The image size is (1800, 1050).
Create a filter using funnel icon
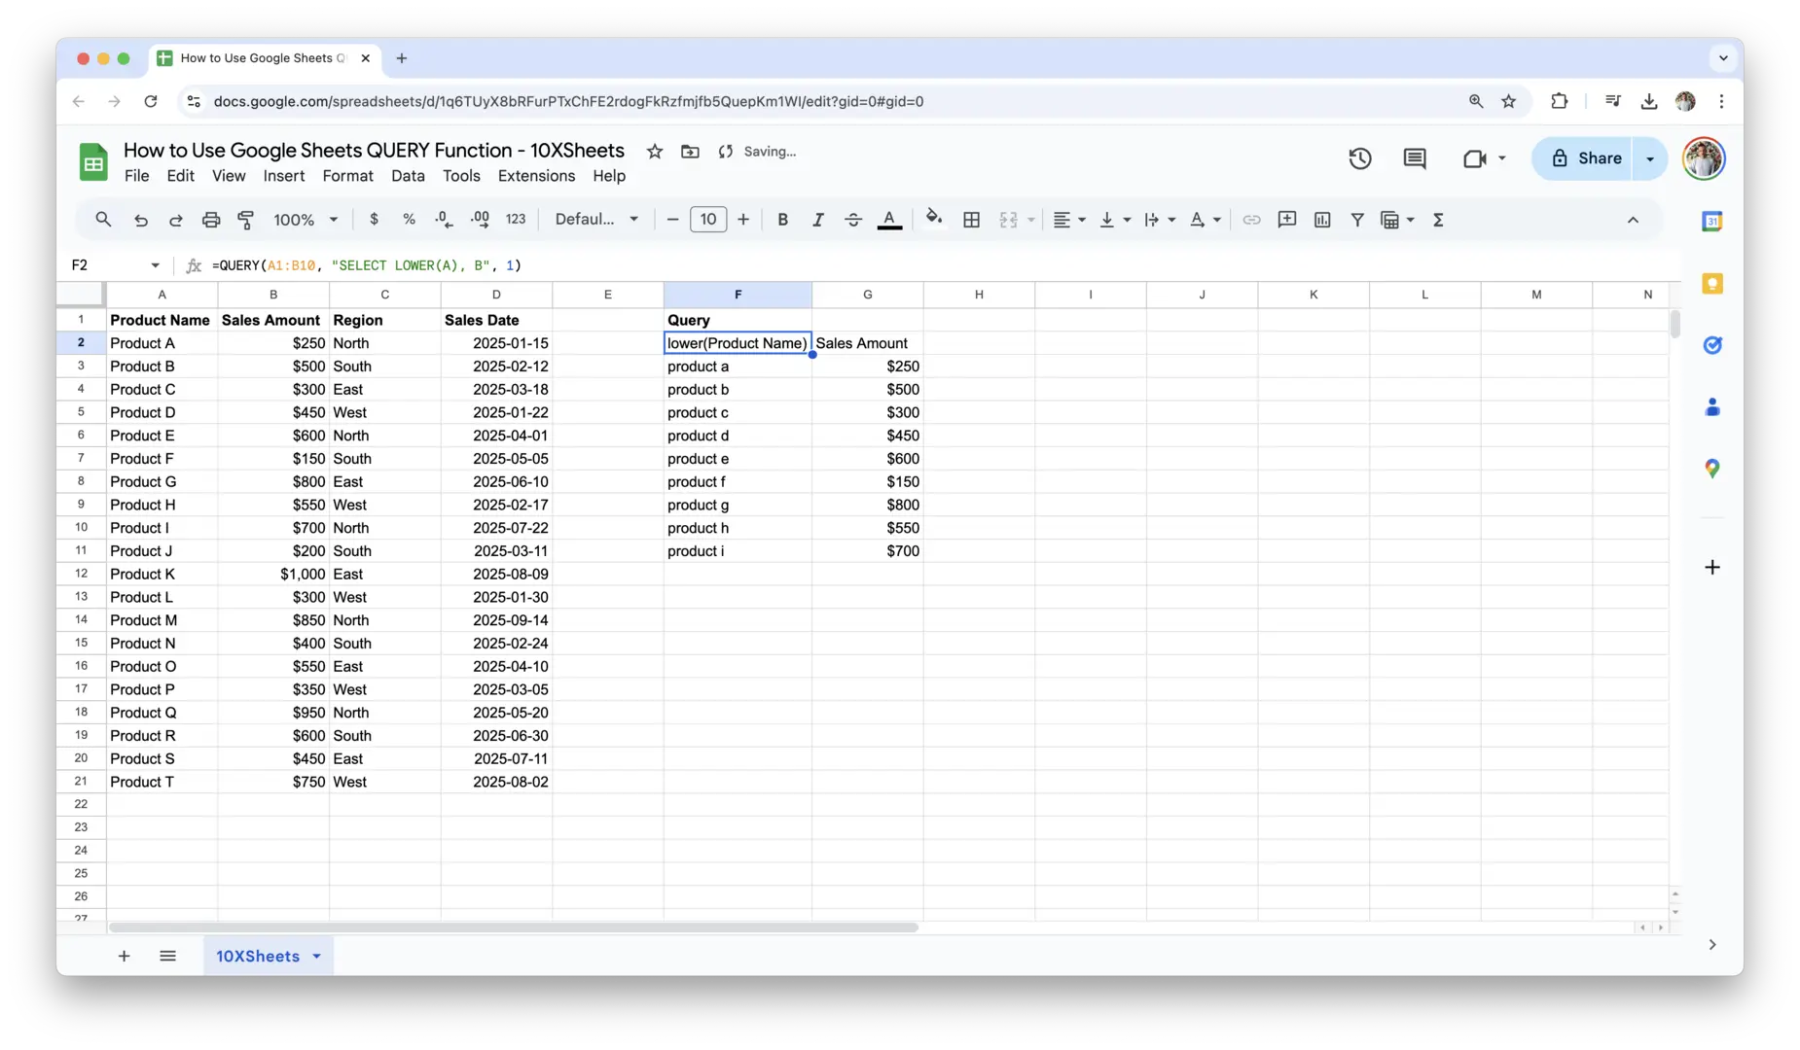(1356, 220)
